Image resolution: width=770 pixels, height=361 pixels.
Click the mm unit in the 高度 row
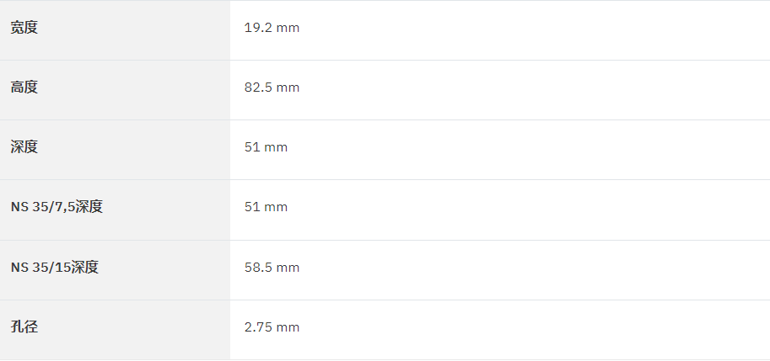288,88
